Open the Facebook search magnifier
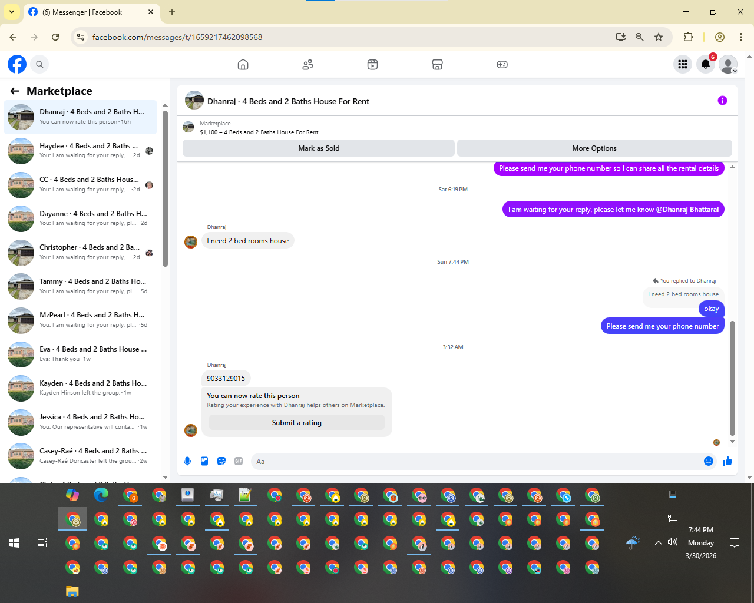The image size is (754, 603). (x=39, y=64)
